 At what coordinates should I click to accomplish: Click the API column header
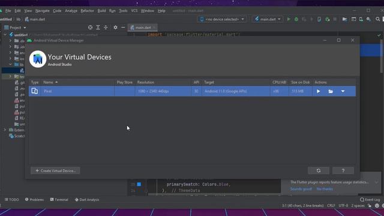[x=196, y=82]
